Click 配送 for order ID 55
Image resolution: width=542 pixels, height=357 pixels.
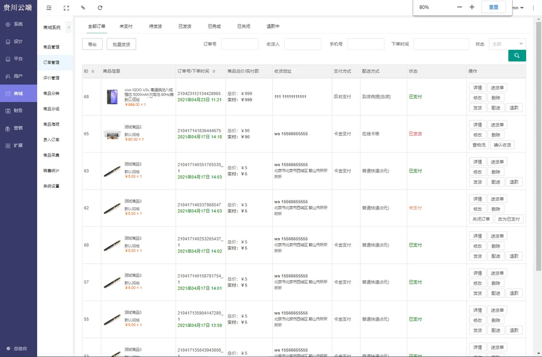pyautogui.click(x=496, y=331)
